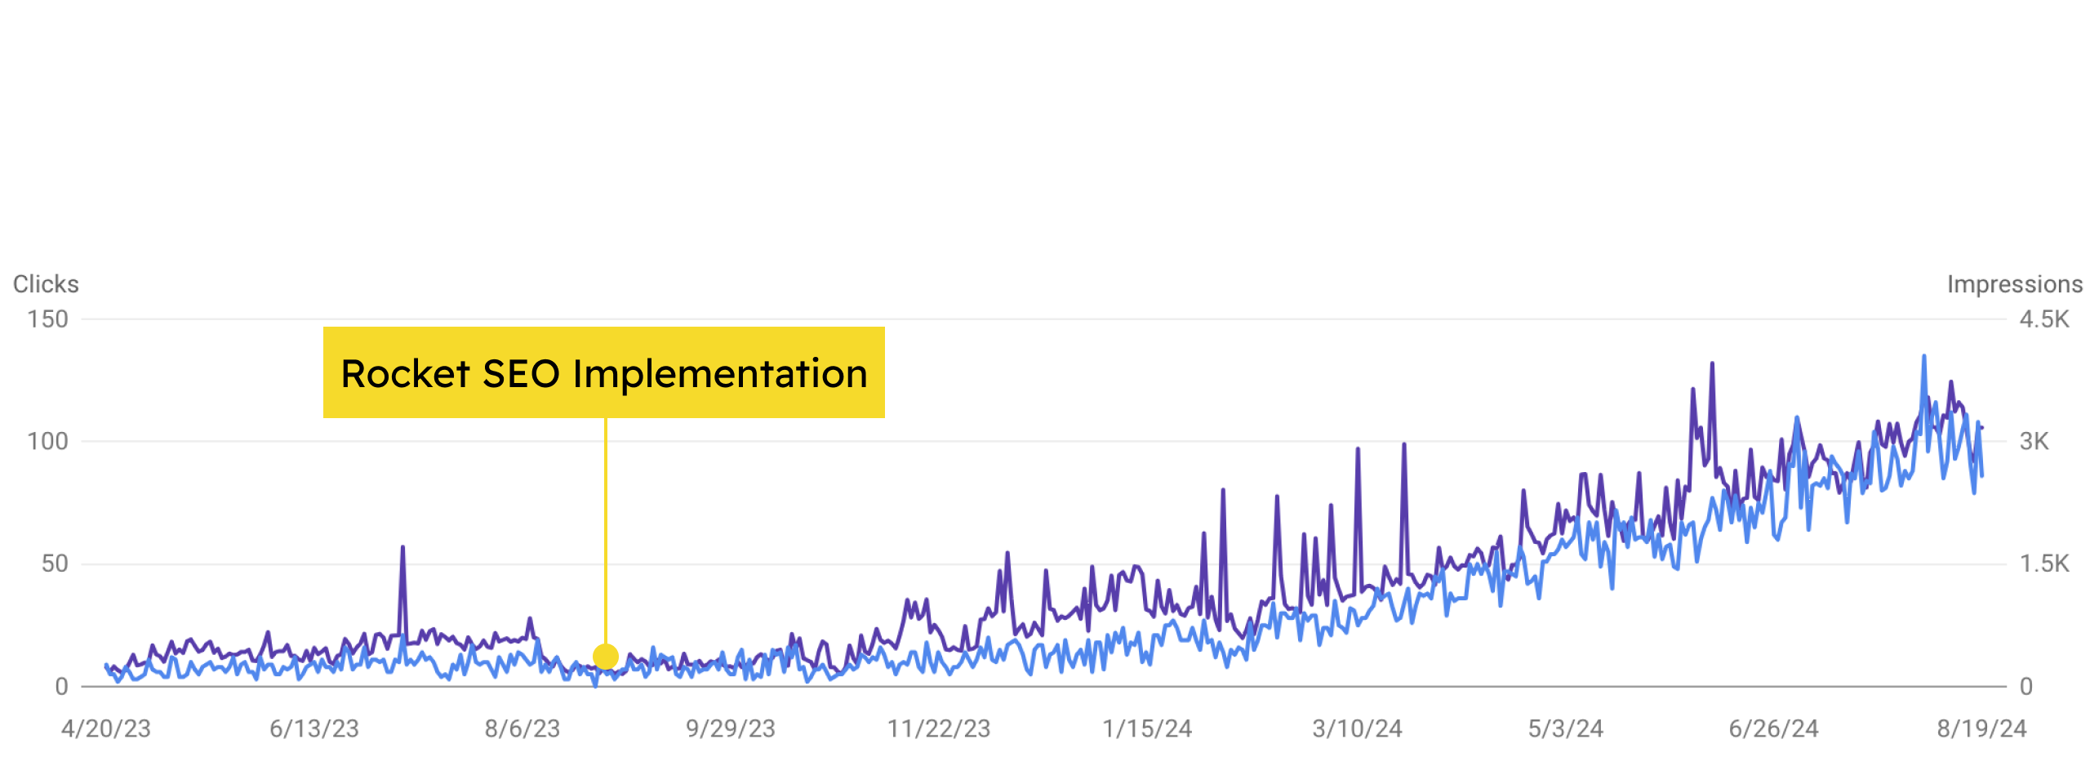Pick the 9/29/23 date label
Viewport: 2090px width, 784px height.
731,728
